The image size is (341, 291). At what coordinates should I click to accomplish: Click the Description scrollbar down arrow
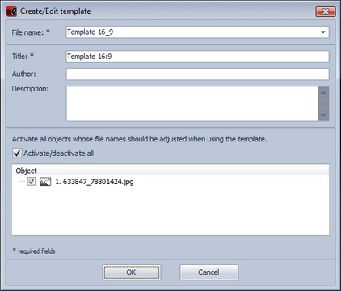323,116
